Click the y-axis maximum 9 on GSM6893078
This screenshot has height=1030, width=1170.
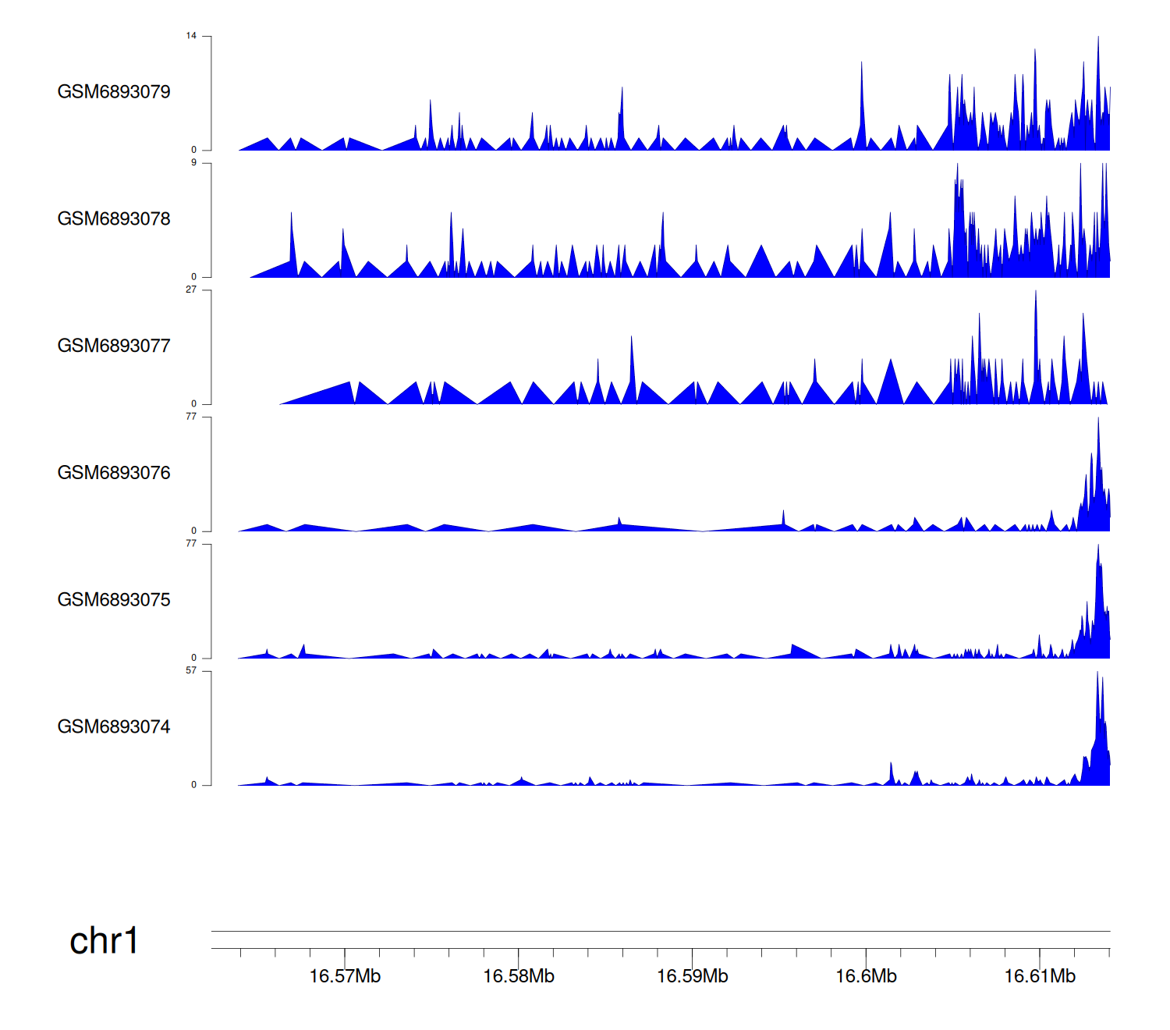194,162
